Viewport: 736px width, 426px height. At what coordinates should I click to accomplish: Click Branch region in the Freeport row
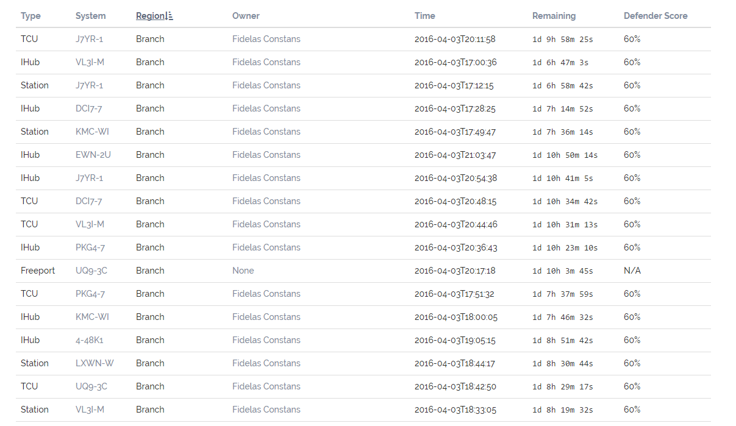150,271
